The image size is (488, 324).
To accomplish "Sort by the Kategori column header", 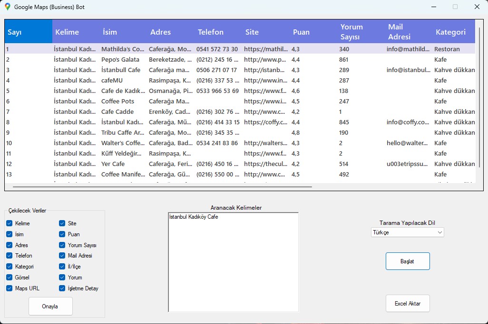I will 454,32.
